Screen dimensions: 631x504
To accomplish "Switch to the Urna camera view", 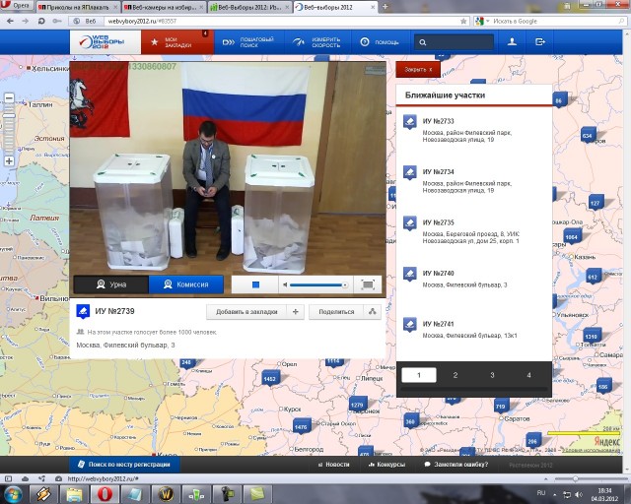I will [111, 284].
